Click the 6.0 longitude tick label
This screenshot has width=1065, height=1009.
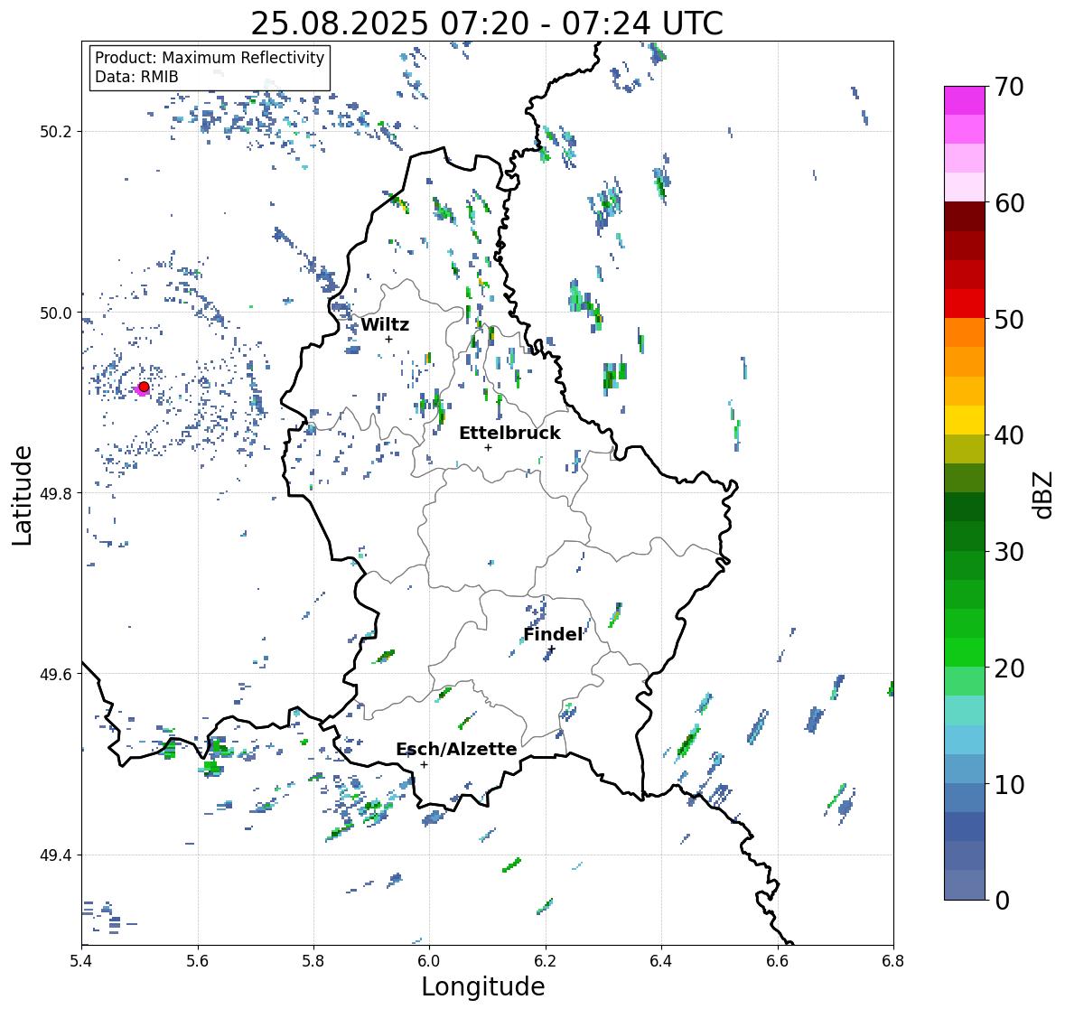point(429,960)
